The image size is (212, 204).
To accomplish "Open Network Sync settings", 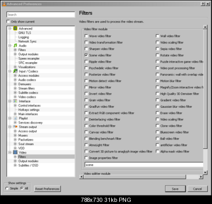I will click(27, 42).
